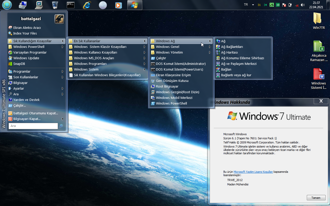Expand Bilgisayarı Kapat options arrow
The image size is (330, 206).
point(63,119)
